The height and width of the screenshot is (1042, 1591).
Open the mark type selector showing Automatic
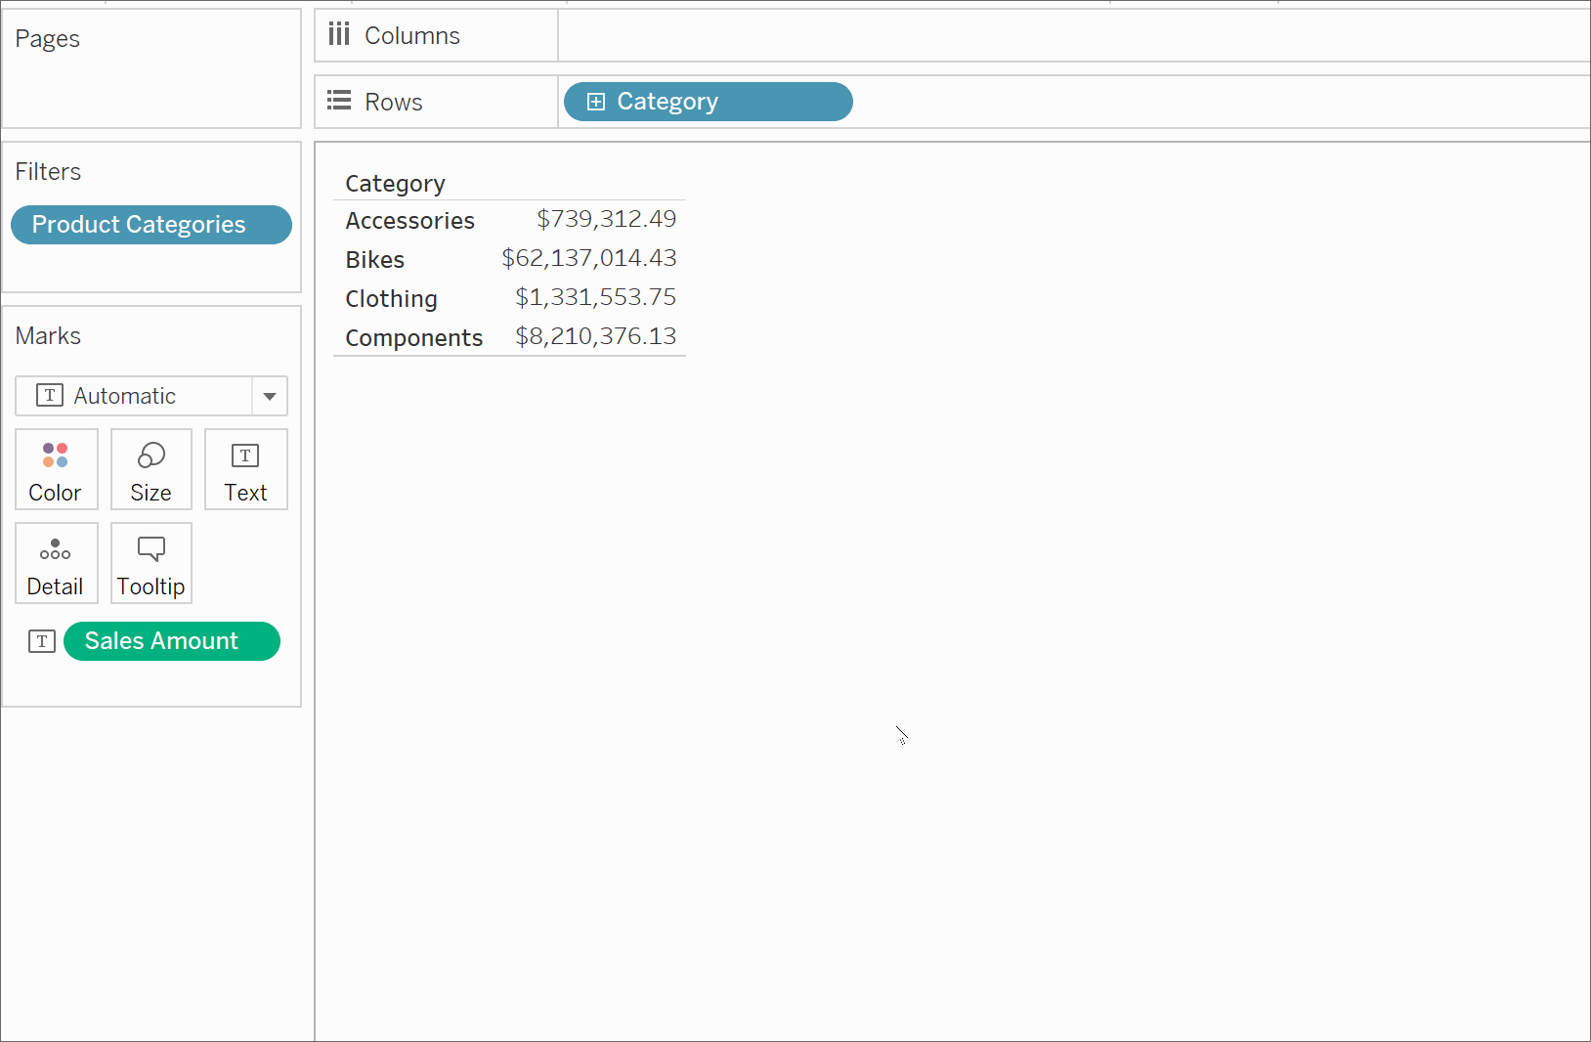pyautogui.click(x=137, y=396)
